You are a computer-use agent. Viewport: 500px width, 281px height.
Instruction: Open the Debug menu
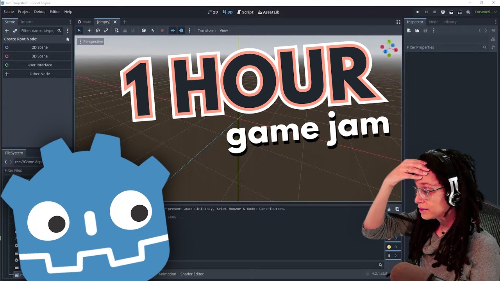pos(39,12)
